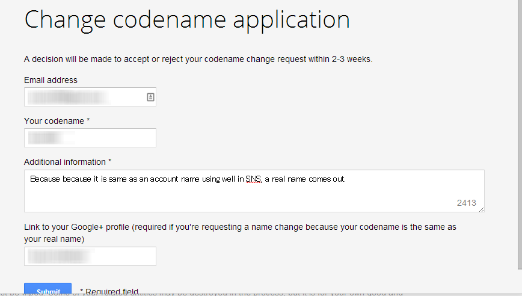Focus the Email address input field
This screenshot has width=522, height=296.
click(x=84, y=97)
